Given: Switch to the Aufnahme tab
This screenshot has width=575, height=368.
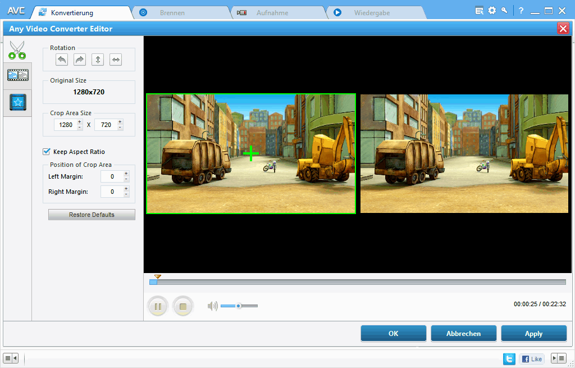Looking at the screenshot, I should coord(279,12).
